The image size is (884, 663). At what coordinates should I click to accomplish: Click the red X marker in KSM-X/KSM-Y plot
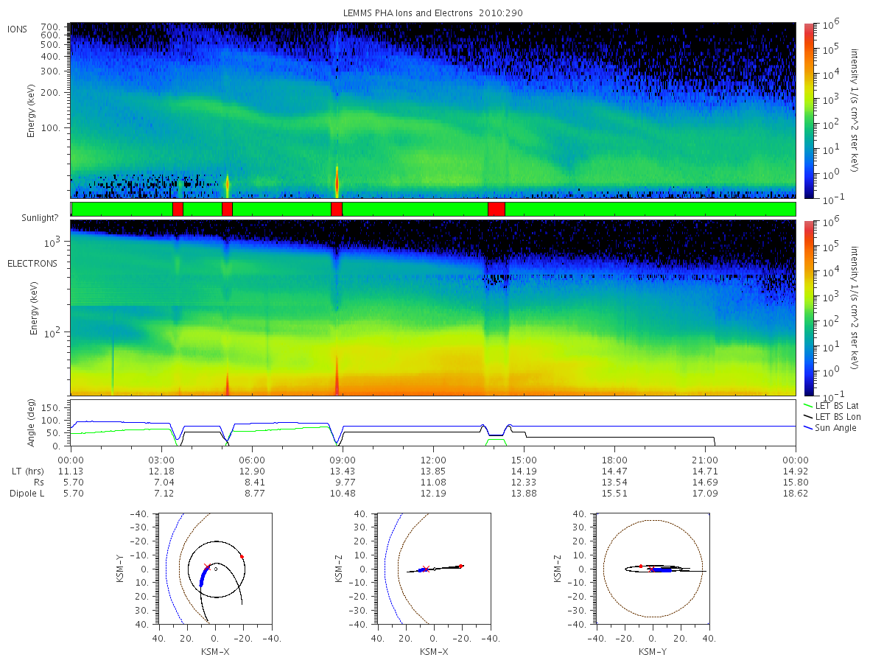(207, 567)
